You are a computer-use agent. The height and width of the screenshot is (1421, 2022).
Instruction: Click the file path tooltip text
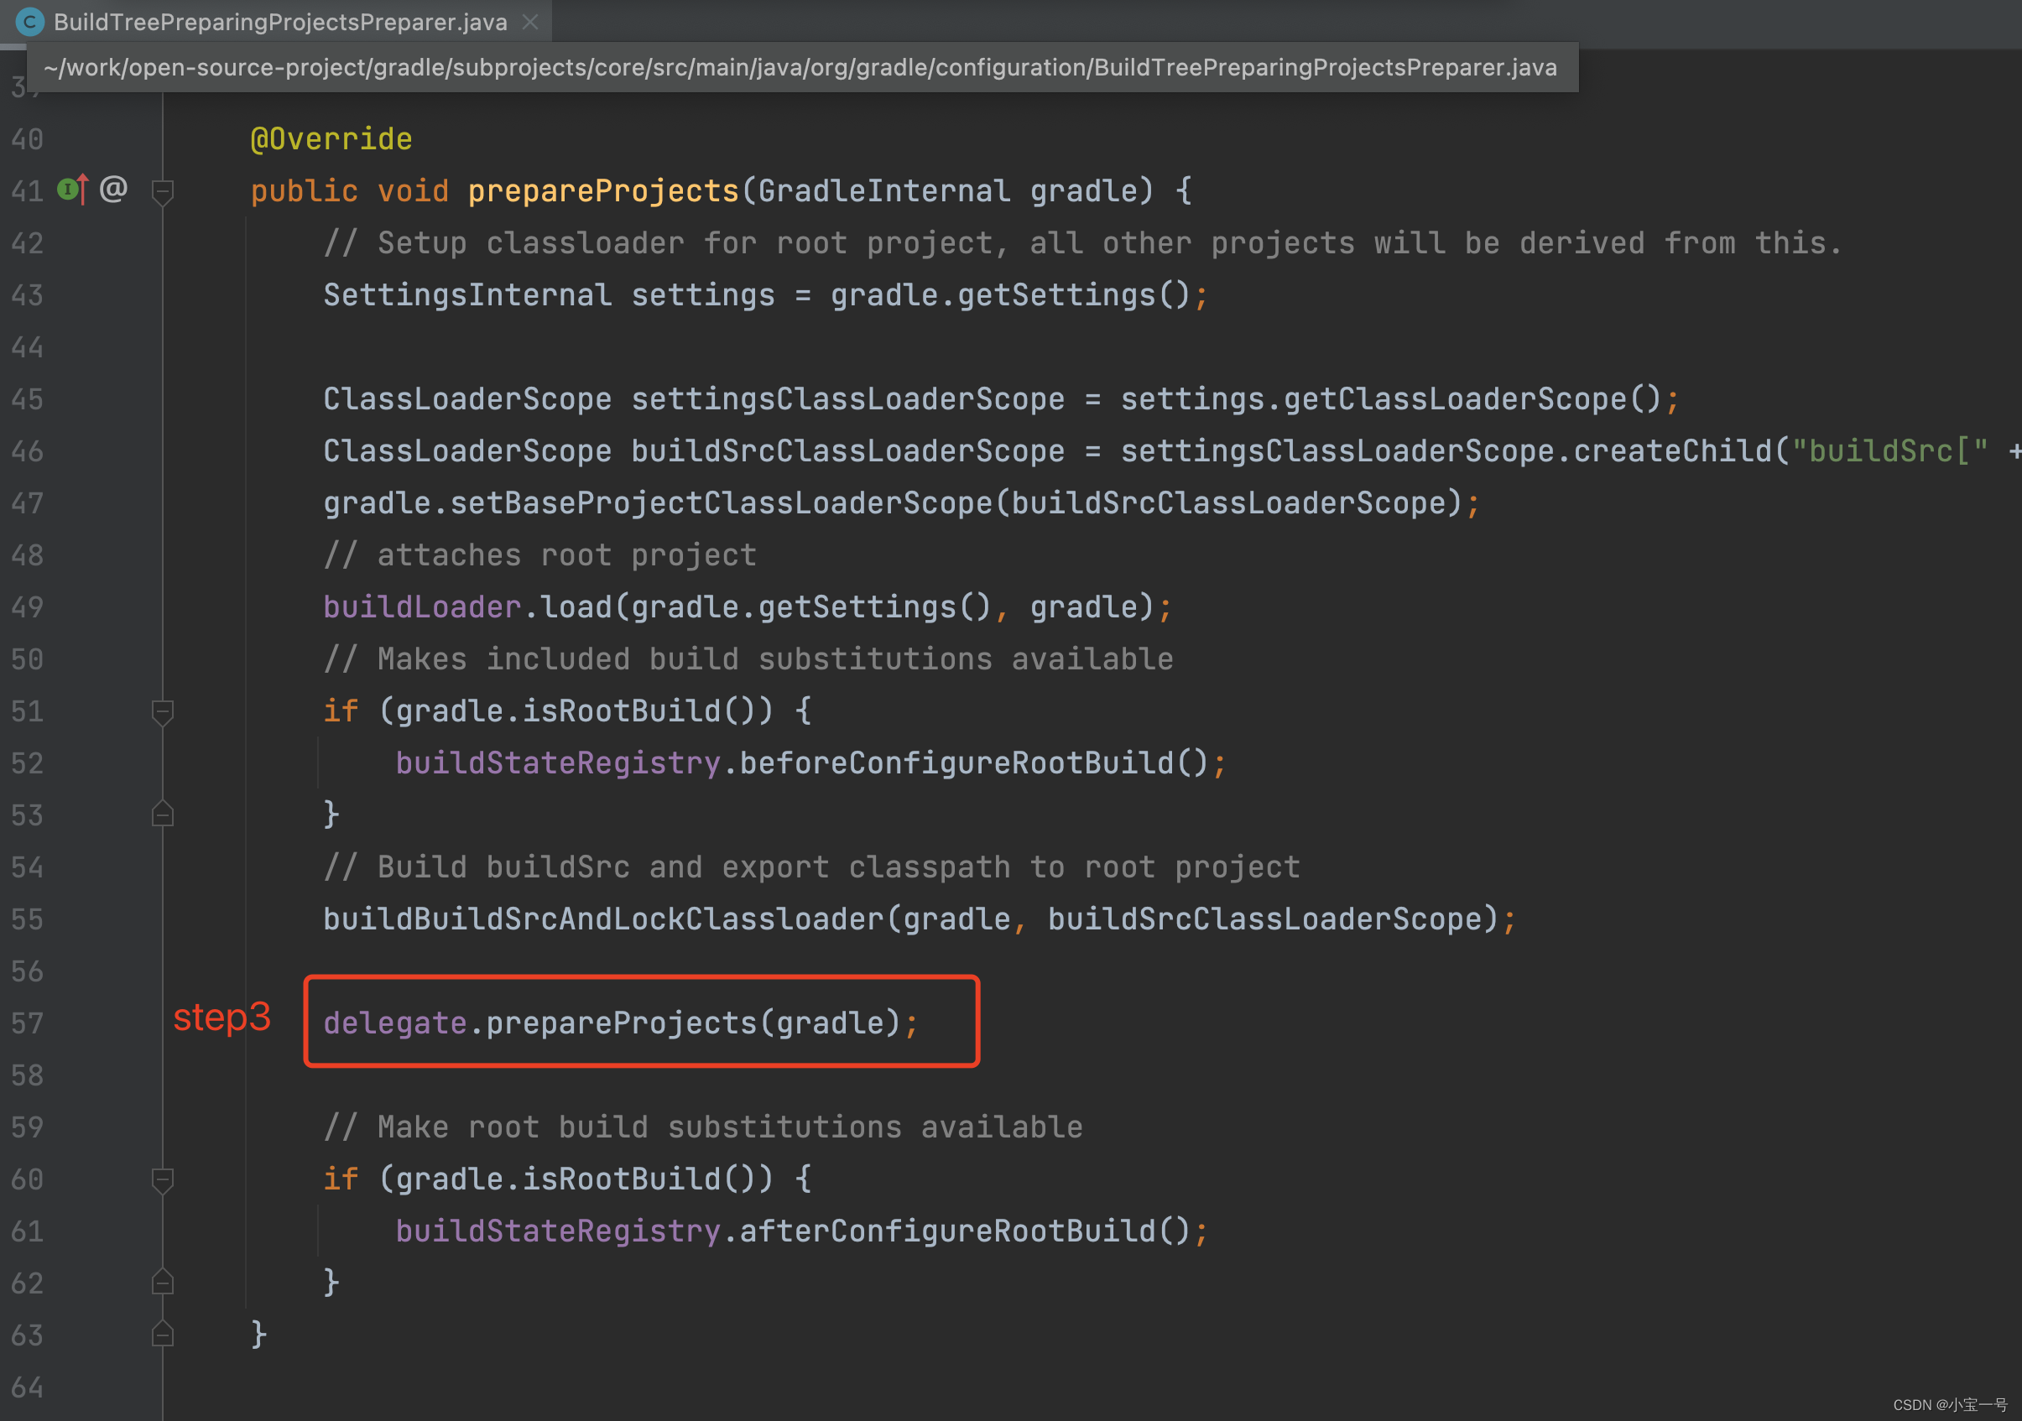[x=800, y=68]
